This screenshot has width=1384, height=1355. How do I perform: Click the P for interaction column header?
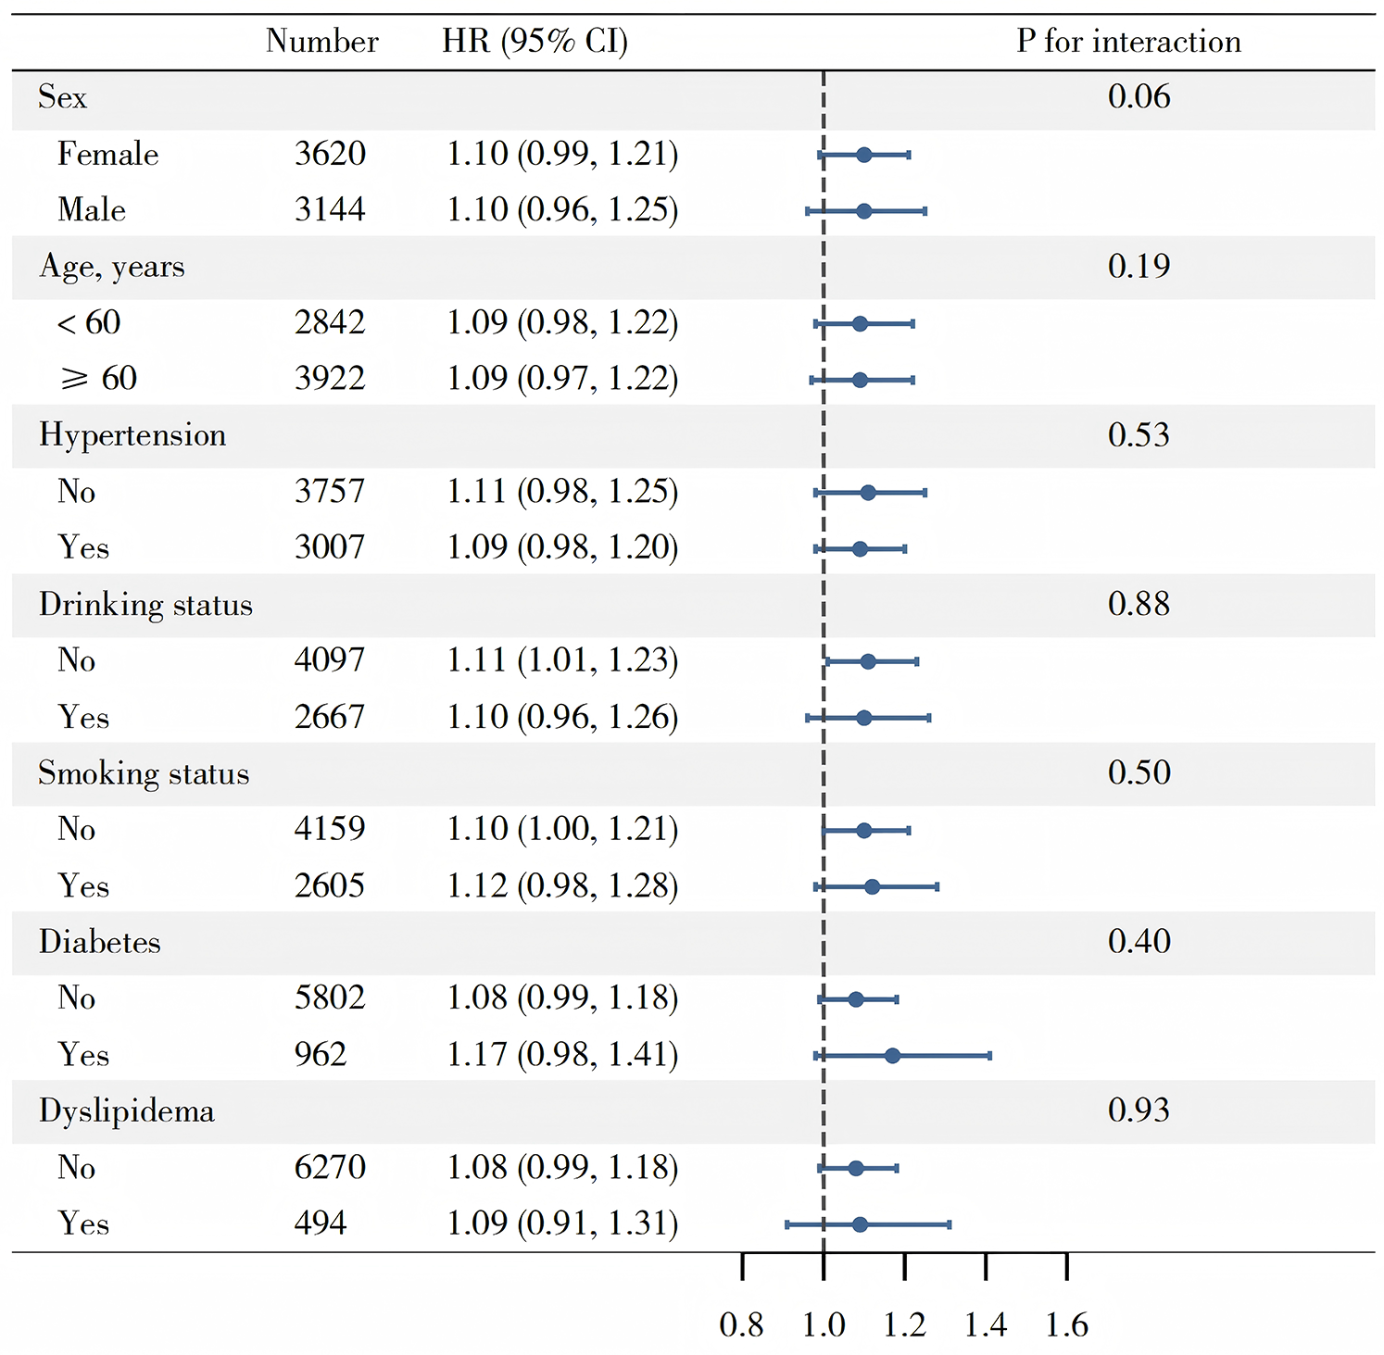(1128, 42)
